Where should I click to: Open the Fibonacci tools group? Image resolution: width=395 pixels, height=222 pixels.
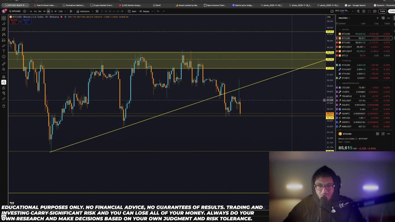point(4,29)
